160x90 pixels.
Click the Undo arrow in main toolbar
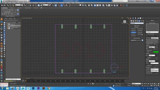click(x=2, y=5)
